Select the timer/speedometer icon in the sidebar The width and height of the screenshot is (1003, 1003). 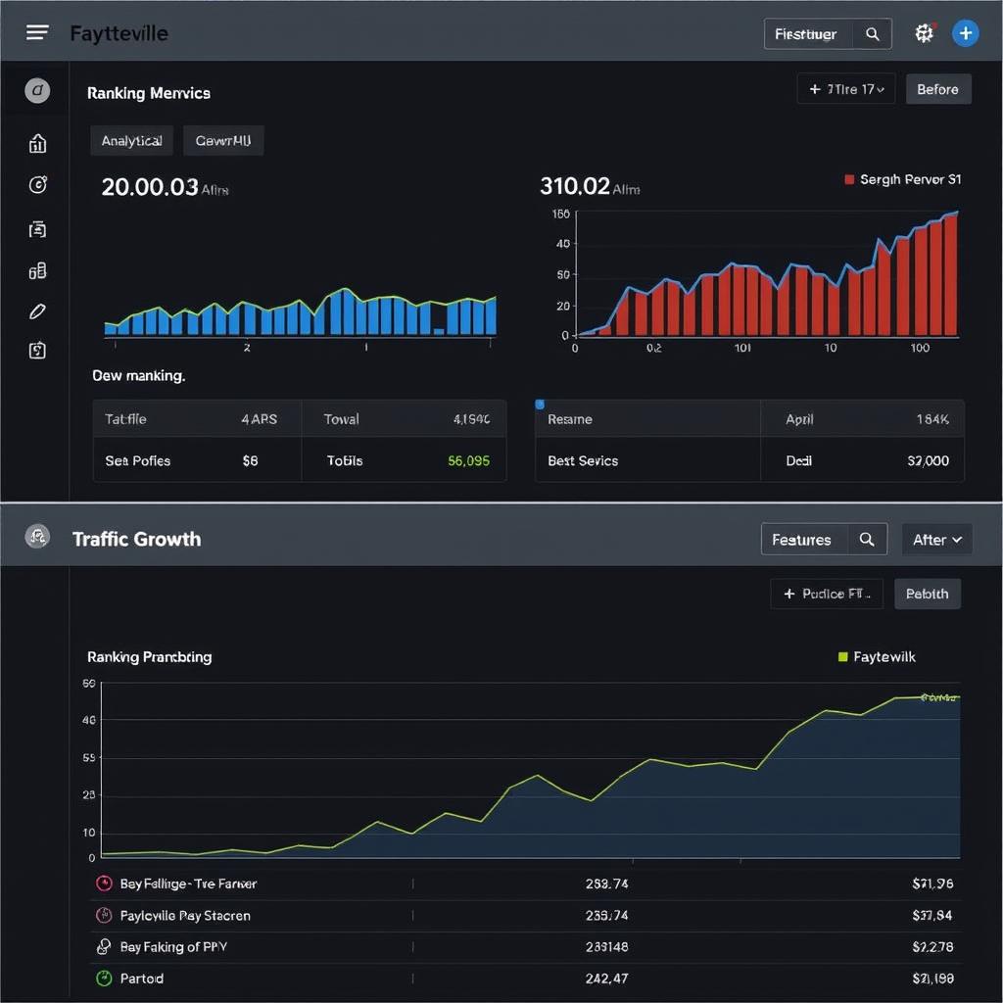coord(37,185)
